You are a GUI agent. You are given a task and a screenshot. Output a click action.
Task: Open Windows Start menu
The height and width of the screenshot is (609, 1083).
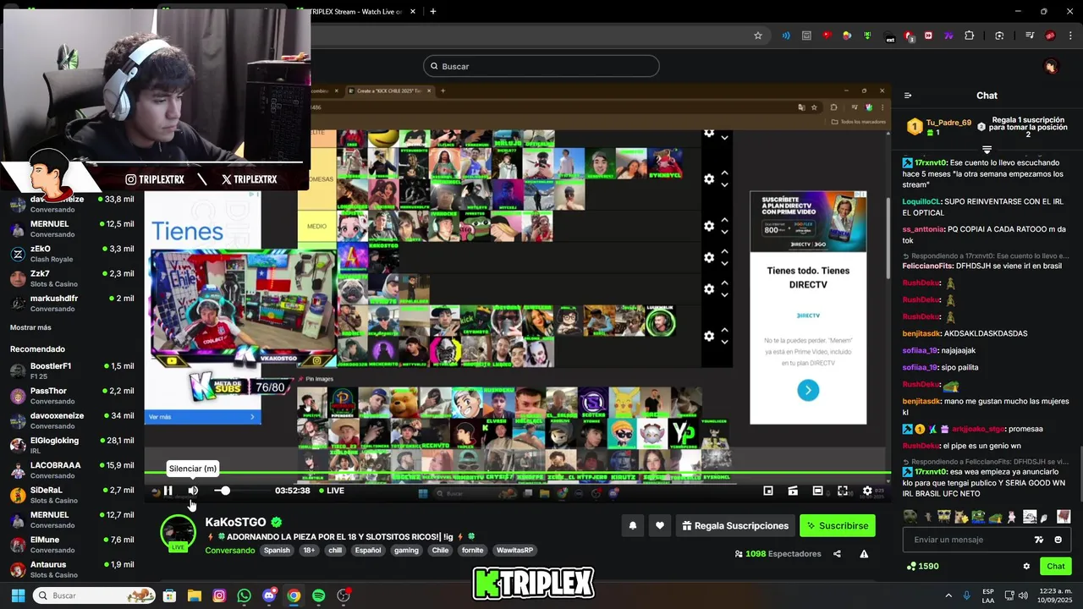click(x=18, y=595)
